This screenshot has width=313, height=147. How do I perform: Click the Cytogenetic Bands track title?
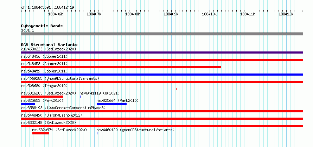click(42, 26)
